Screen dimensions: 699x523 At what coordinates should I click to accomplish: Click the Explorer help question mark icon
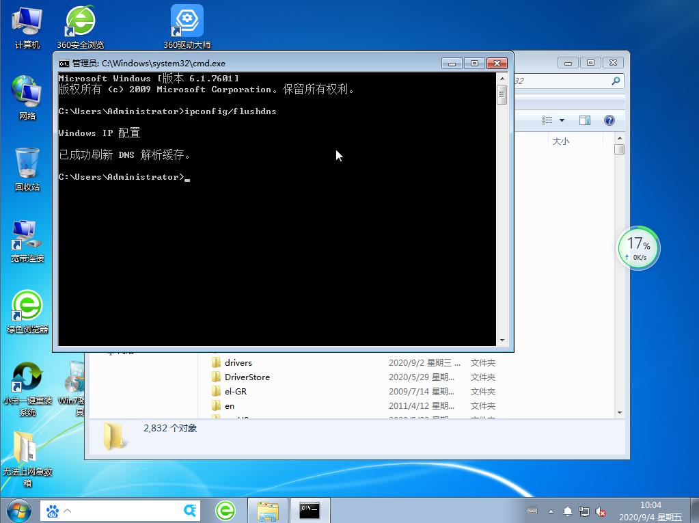click(609, 120)
